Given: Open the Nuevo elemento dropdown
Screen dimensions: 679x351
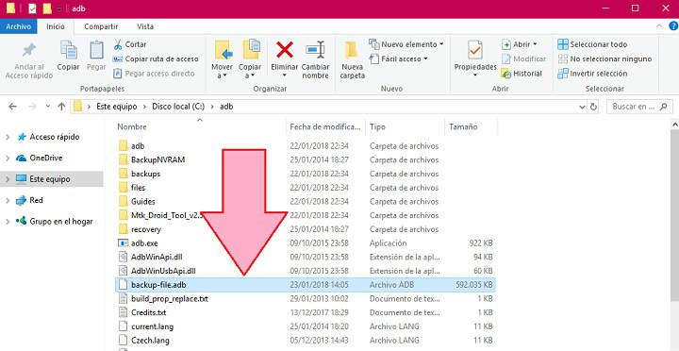Looking at the screenshot, I should point(406,44).
